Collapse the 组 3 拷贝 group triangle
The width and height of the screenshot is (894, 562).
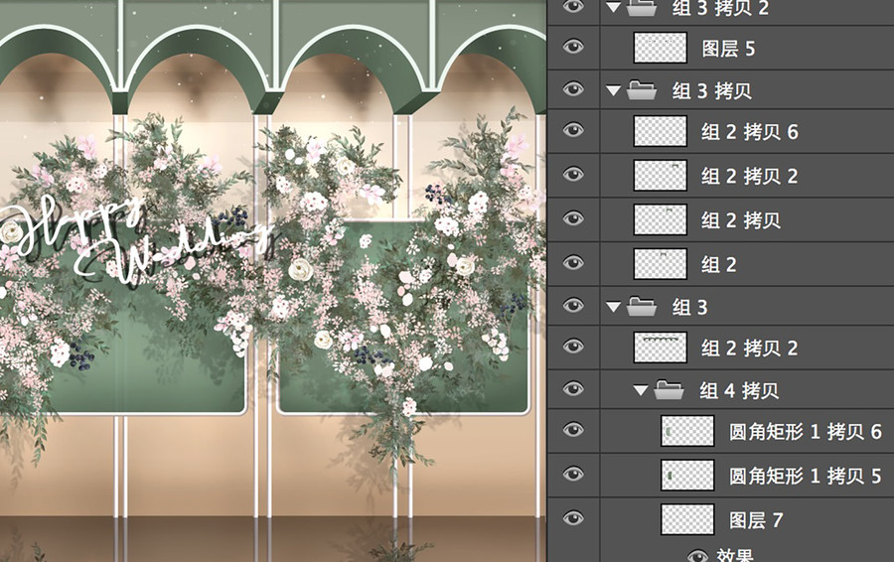tap(614, 90)
